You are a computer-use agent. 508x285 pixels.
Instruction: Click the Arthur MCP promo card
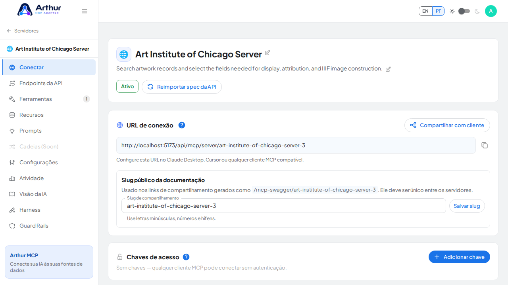(x=49, y=262)
